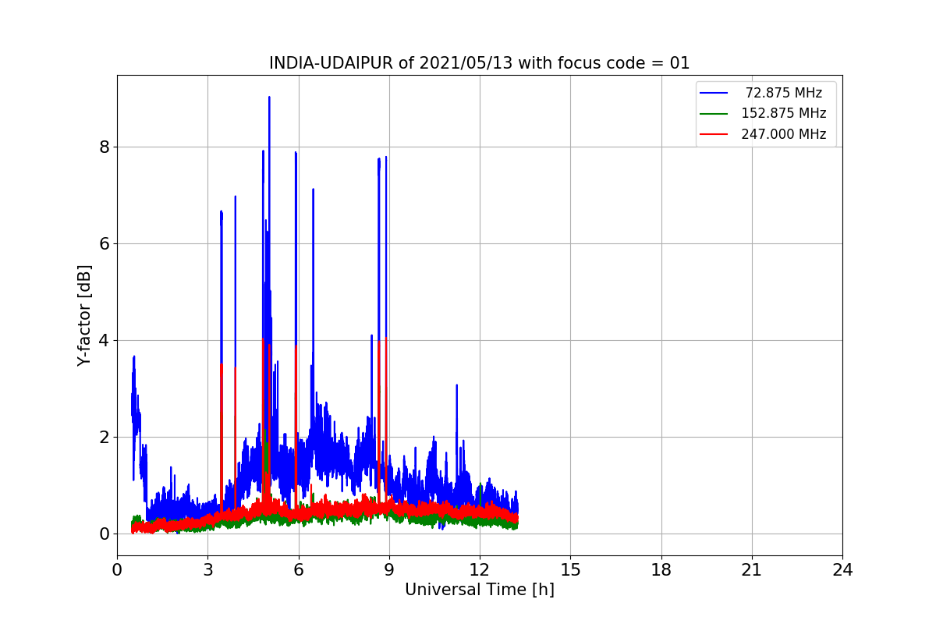Click the green line sample in legend
Viewport: 936px width, 624px height.
714,113
